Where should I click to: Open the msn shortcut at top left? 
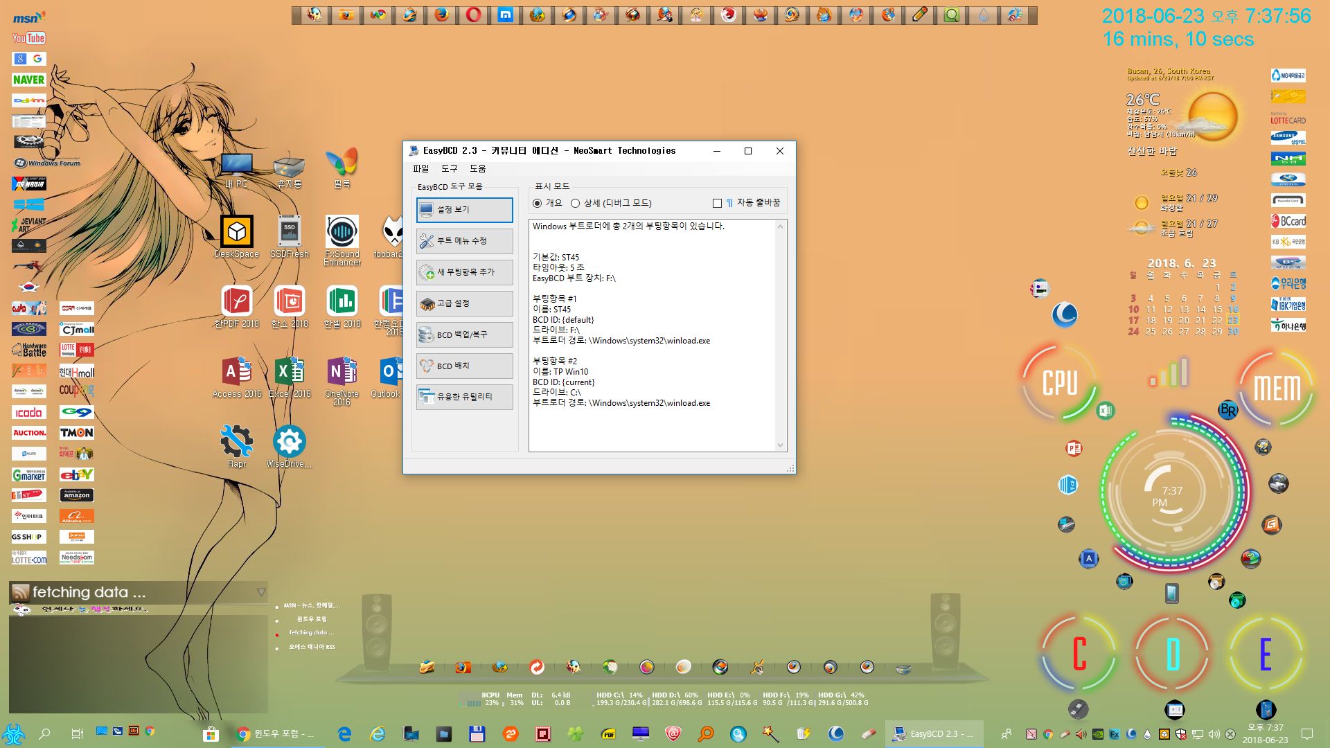(x=28, y=17)
